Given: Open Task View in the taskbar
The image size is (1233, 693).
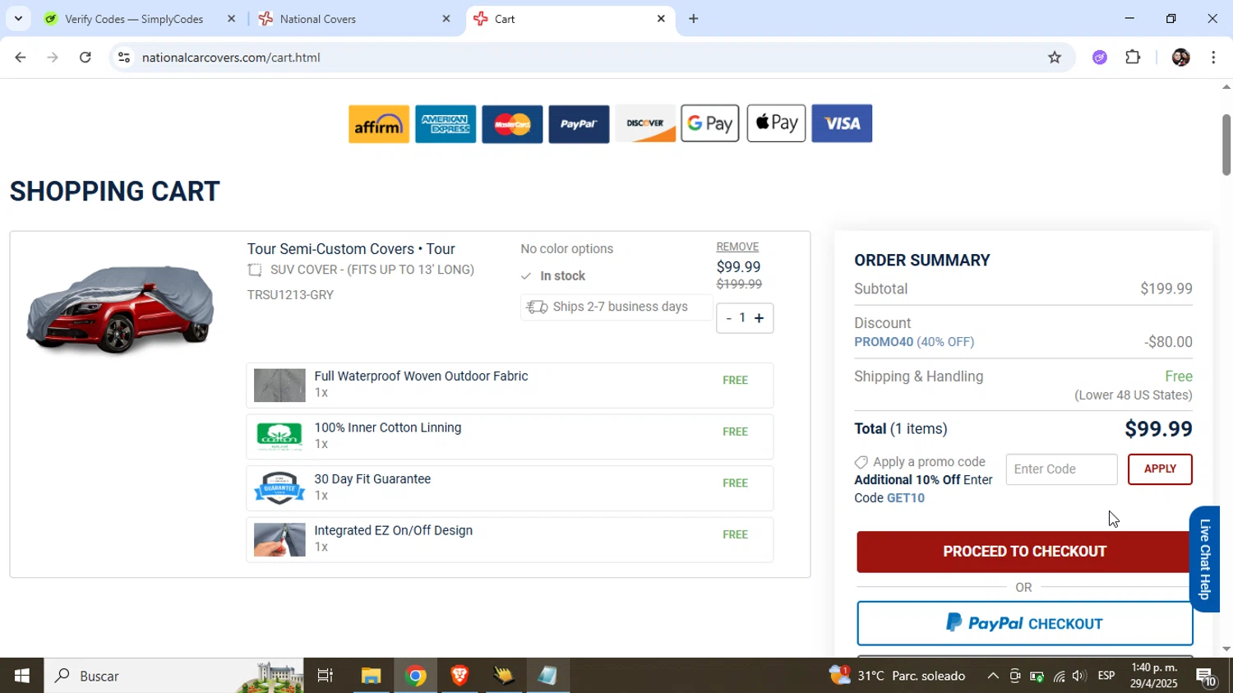Looking at the screenshot, I should tap(326, 676).
